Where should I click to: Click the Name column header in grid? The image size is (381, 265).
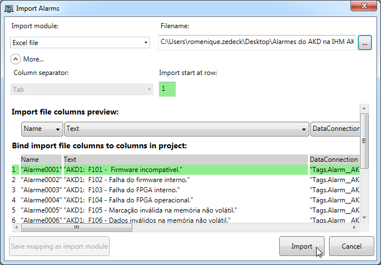coord(41,160)
